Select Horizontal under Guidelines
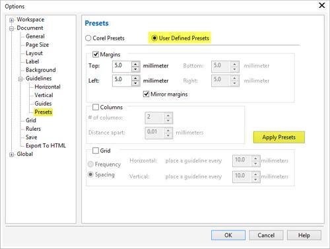Image resolution: width=330 pixels, height=249 pixels. [x=48, y=87]
